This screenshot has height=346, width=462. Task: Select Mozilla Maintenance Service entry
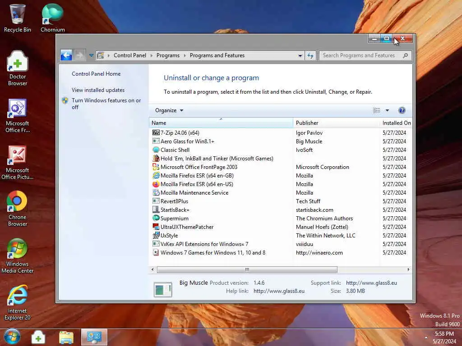[281, 192]
